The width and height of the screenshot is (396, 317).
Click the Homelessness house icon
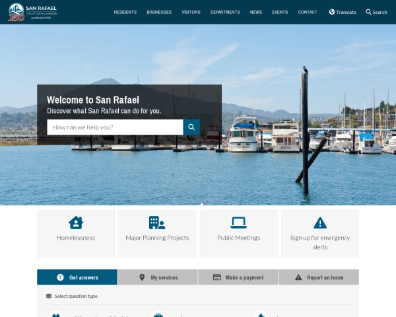coord(76,223)
